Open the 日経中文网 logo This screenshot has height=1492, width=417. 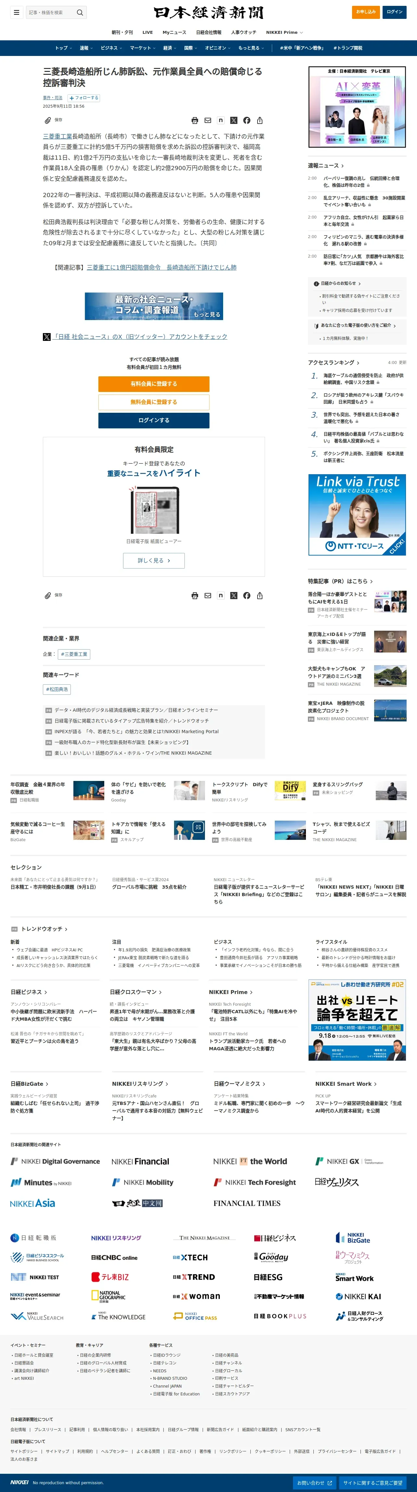coord(138,1203)
